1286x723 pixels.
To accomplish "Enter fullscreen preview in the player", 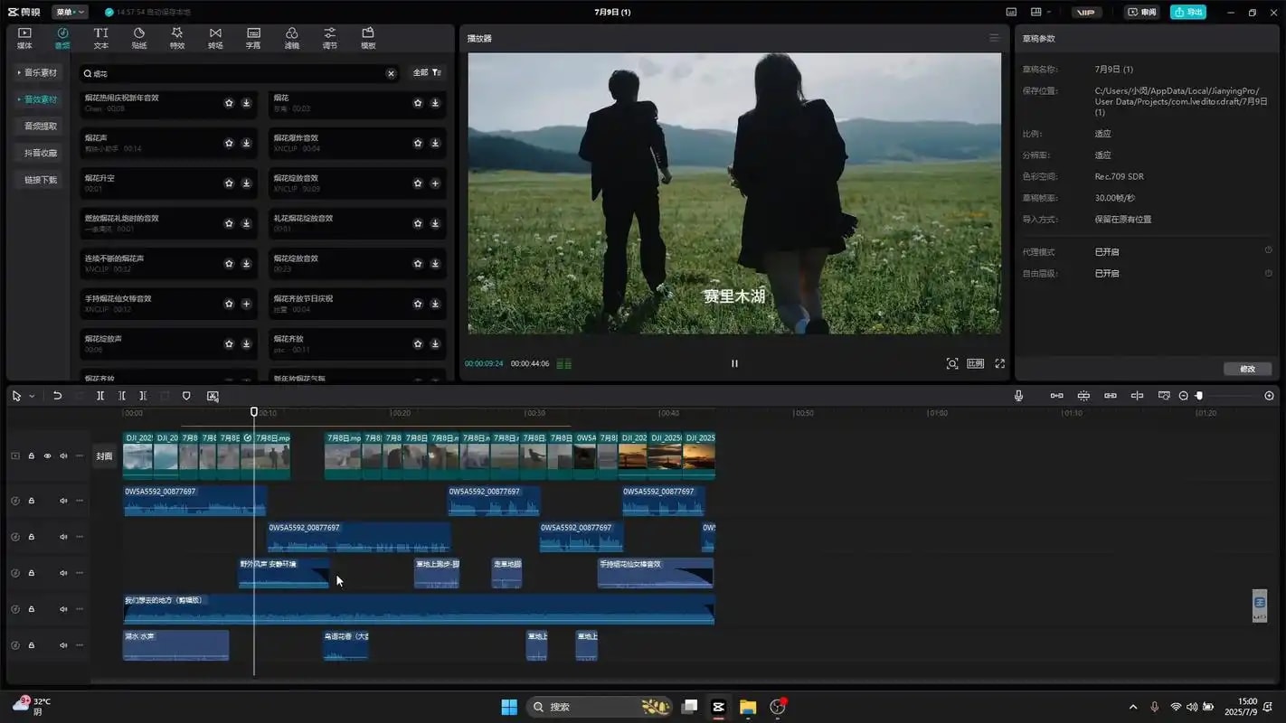I will 999,363.
